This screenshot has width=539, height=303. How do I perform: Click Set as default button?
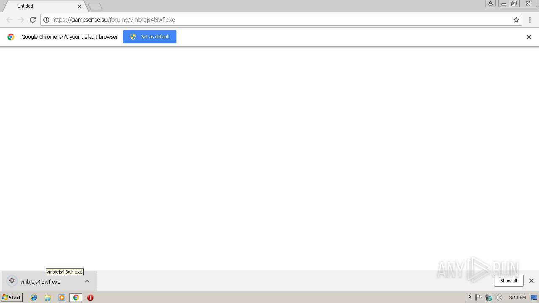(x=149, y=37)
